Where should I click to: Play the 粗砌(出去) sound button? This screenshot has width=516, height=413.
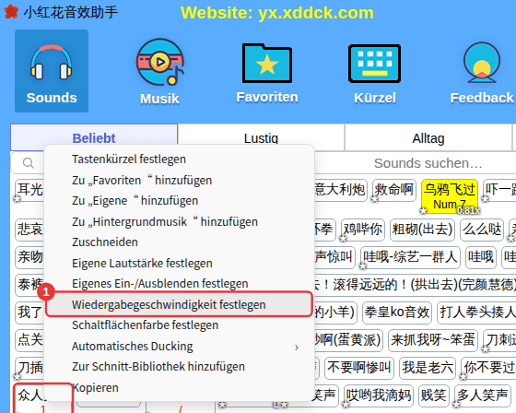coord(422,230)
